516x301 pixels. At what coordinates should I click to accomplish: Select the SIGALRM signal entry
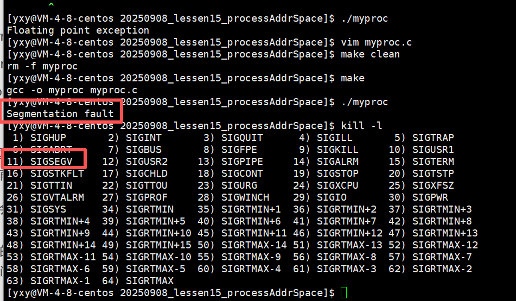[326, 162]
